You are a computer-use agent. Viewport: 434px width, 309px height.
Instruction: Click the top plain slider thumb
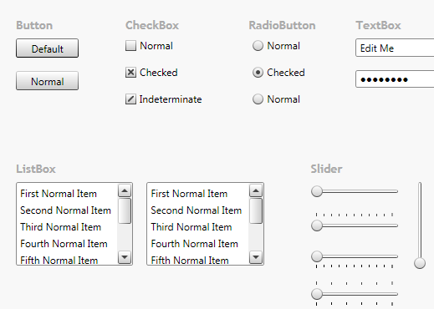pyautogui.click(x=317, y=191)
